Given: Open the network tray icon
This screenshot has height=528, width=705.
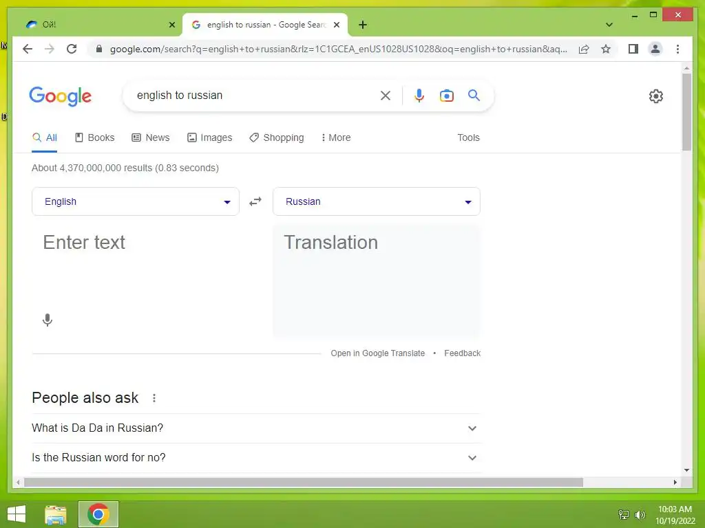Looking at the screenshot, I should pos(624,514).
